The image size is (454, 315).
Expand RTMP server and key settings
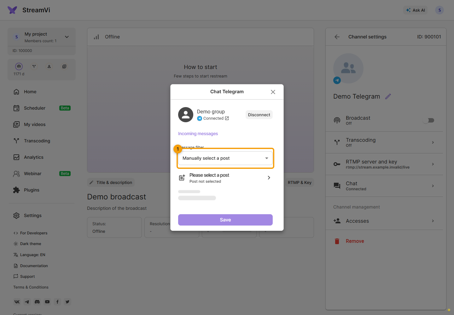(384, 164)
